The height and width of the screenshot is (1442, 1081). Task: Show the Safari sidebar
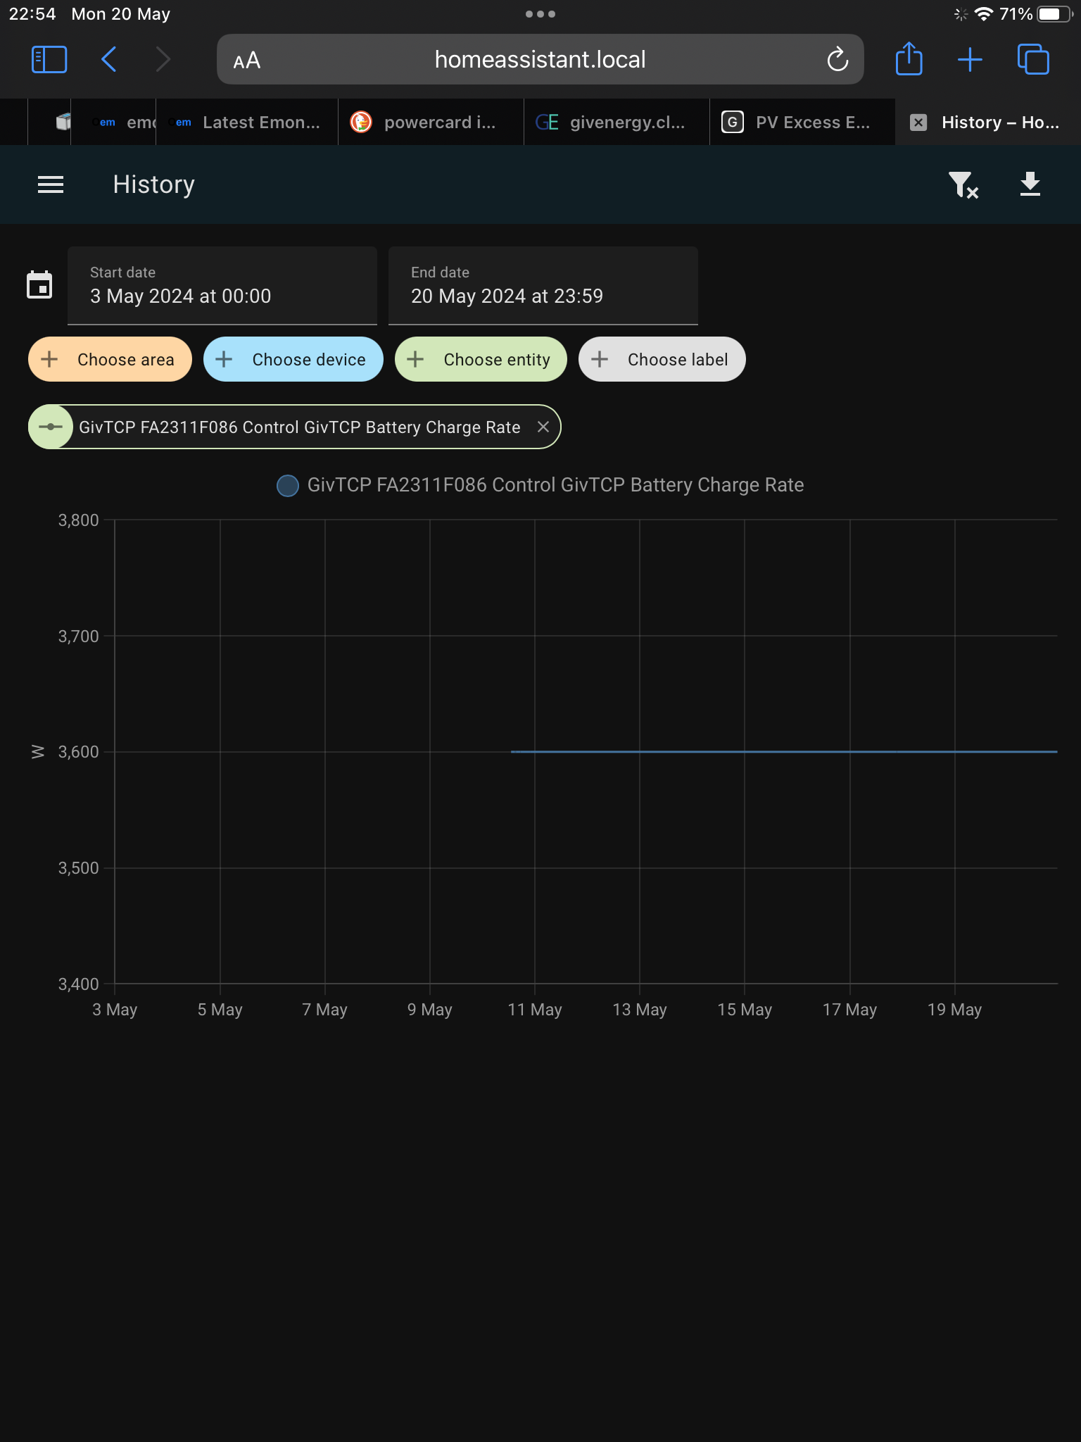click(49, 60)
